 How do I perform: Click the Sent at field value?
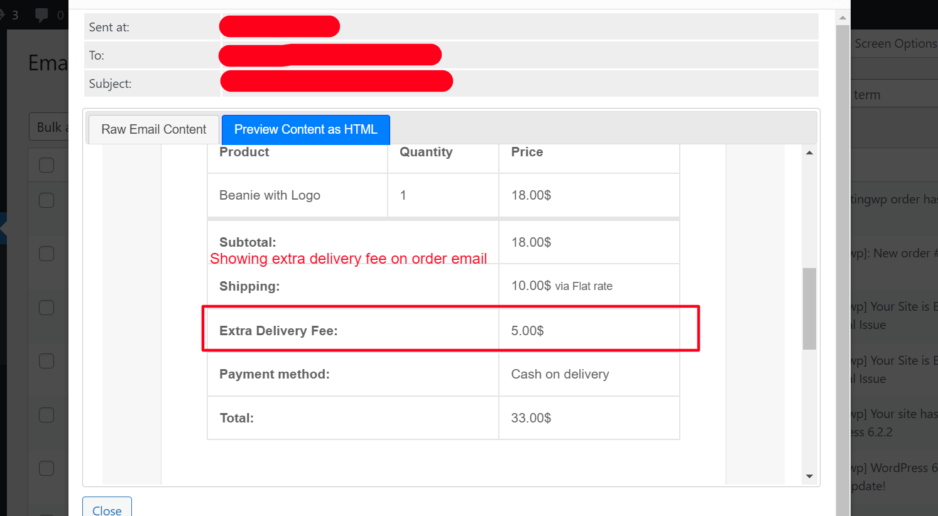pyautogui.click(x=279, y=26)
